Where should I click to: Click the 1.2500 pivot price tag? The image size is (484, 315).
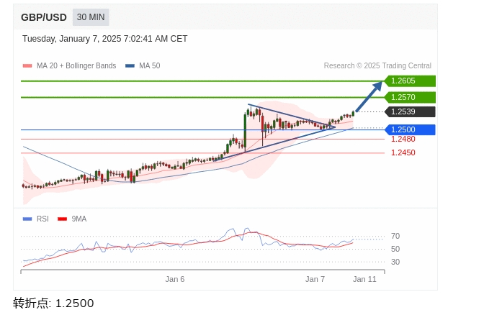tap(410, 129)
